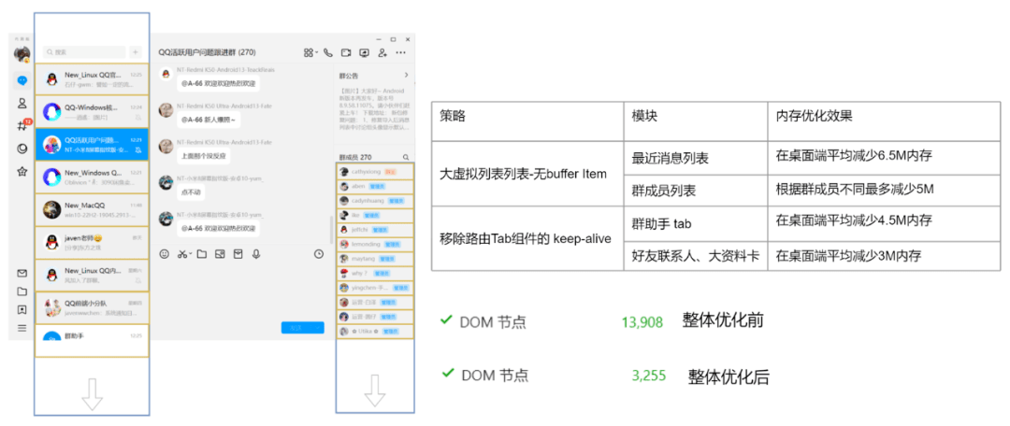Open the Mail envelope icon in sidebar
This screenshot has height=426, width=1010.
(22, 274)
